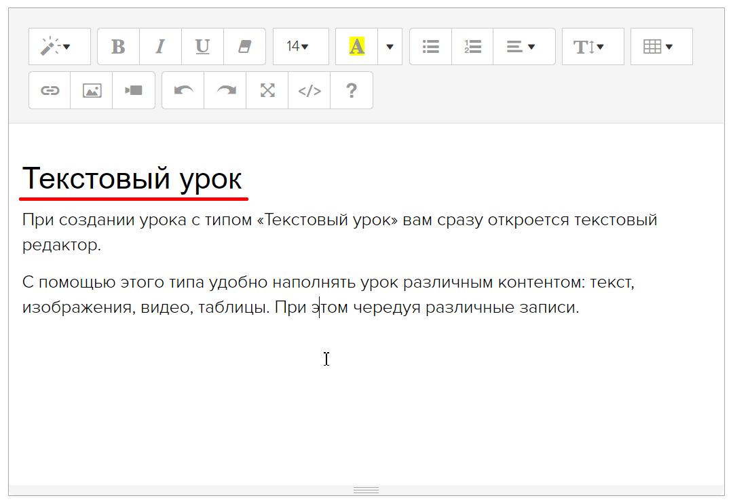Toggle bold formatting

point(118,47)
